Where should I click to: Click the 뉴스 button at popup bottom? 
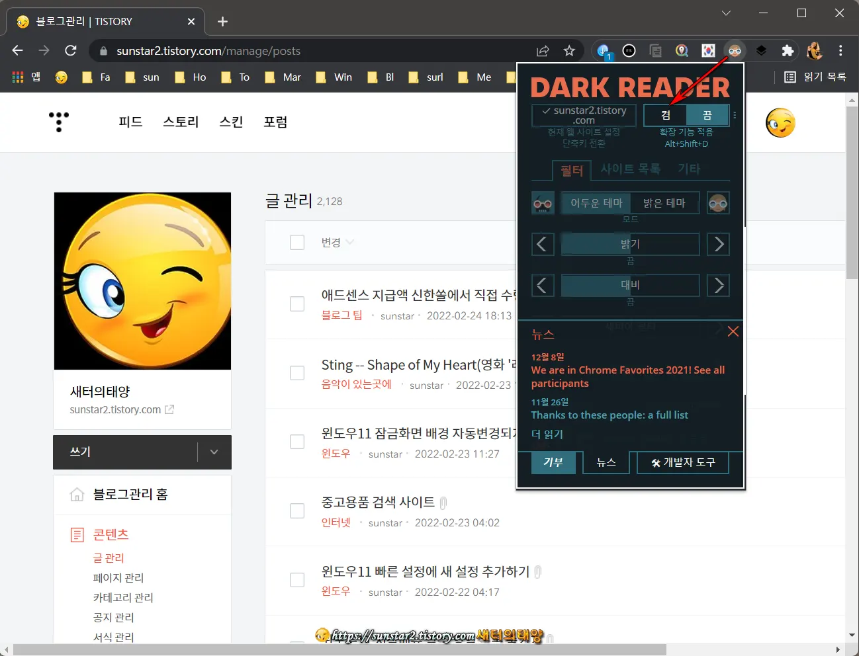(x=606, y=462)
